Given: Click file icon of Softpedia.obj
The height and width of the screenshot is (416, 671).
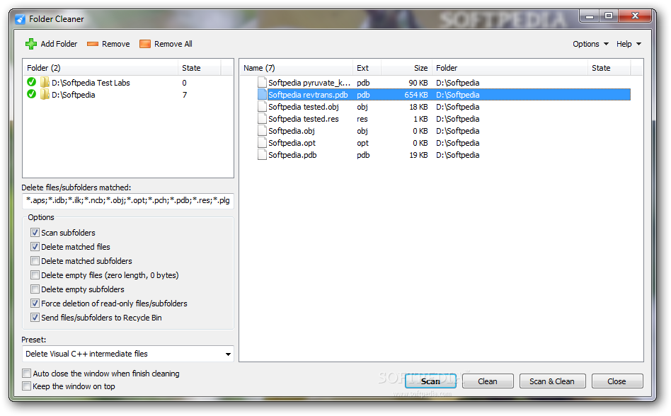Looking at the screenshot, I should 262,130.
